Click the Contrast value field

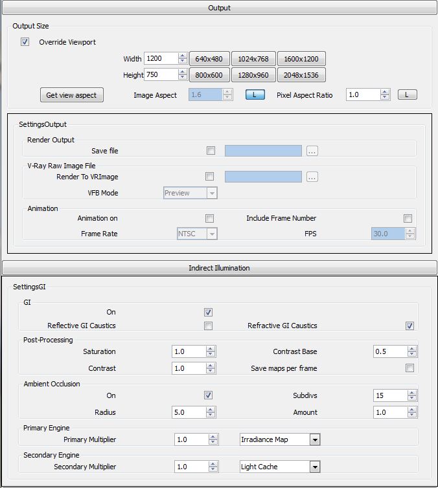(189, 368)
